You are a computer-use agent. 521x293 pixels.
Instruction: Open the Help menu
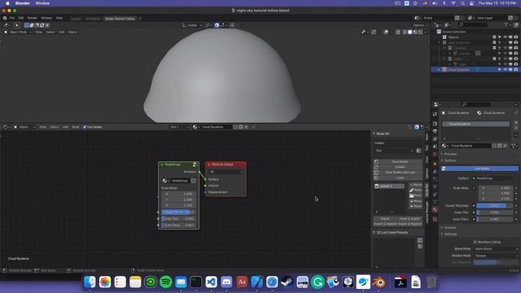59,18
